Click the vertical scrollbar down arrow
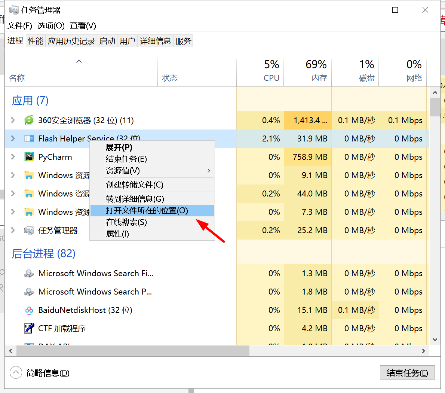Viewport: 445px width, 393px height. tap(435, 339)
